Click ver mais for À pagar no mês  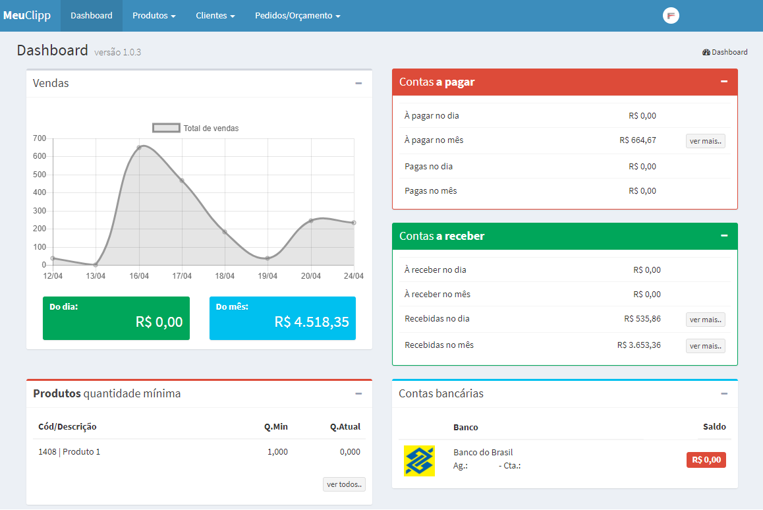point(705,141)
